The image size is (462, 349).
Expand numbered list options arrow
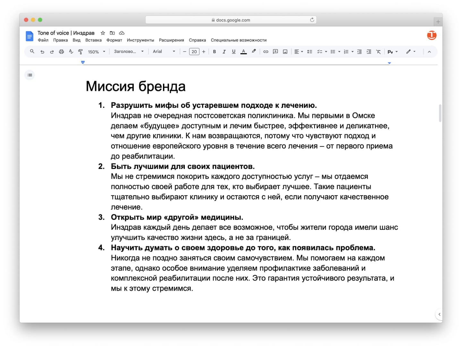point(352,52)
